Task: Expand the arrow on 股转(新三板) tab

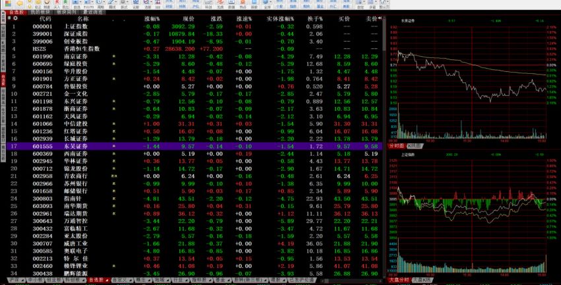Action: coord(266,280)
